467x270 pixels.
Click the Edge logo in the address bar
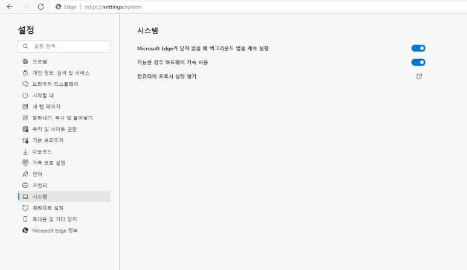tap(59, 7)
